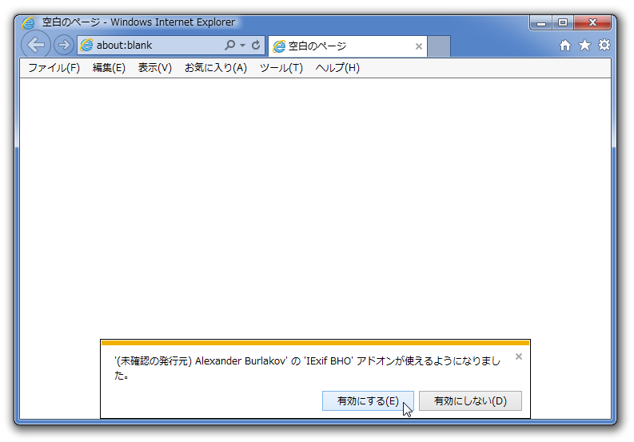Viewport: 634px width, 442px height.
Task: Go back with the Back arrow button
Action: tap(36, 45)
